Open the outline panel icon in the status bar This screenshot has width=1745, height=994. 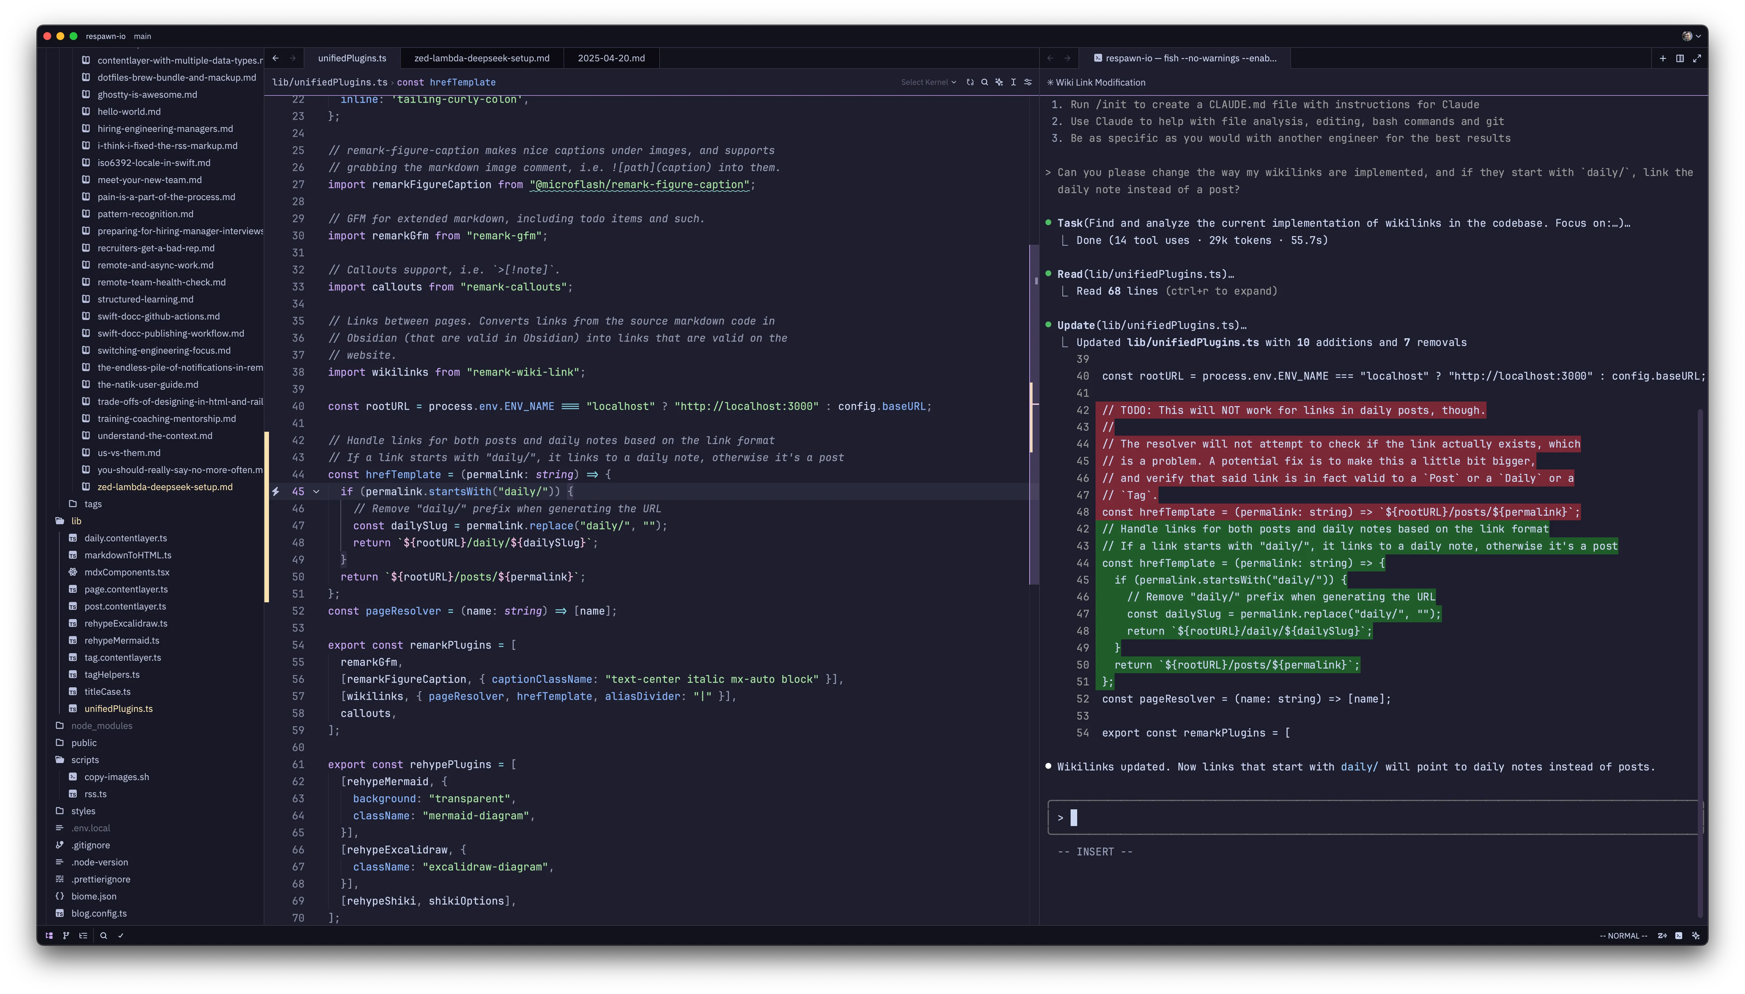click(x=83, y=936)
